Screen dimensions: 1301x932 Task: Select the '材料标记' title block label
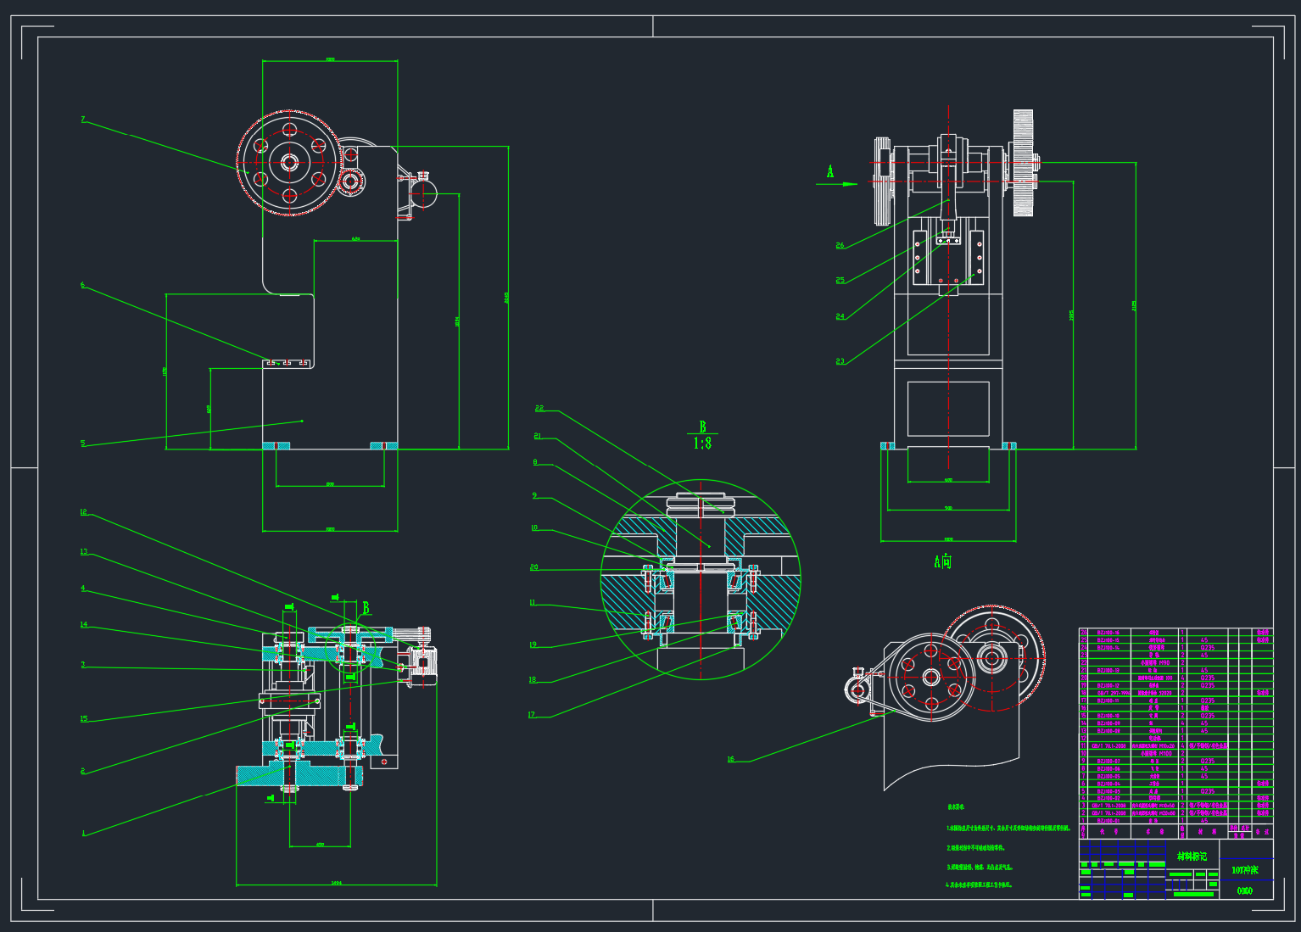coord(1192,857)
